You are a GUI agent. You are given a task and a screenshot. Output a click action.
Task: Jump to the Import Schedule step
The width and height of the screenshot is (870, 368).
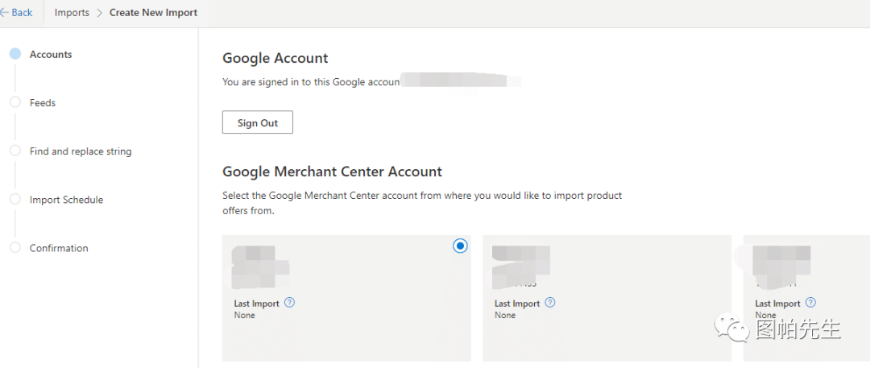click(66, 200)
